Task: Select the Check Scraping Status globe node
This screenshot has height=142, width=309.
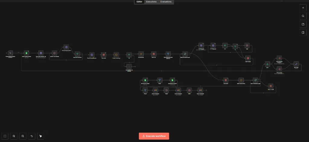Action: pyautogui.click(x=66, y=47)
